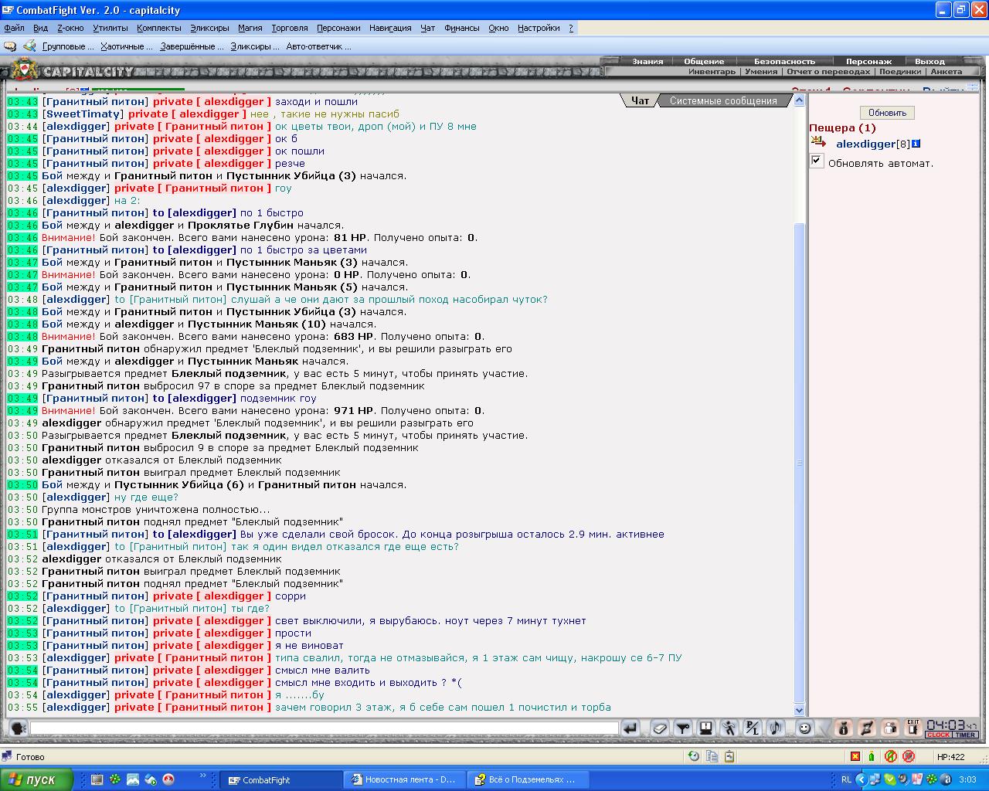Click the chat vertical scrollbar thumb
Screen dimensions: 989x791
[800, 463]
